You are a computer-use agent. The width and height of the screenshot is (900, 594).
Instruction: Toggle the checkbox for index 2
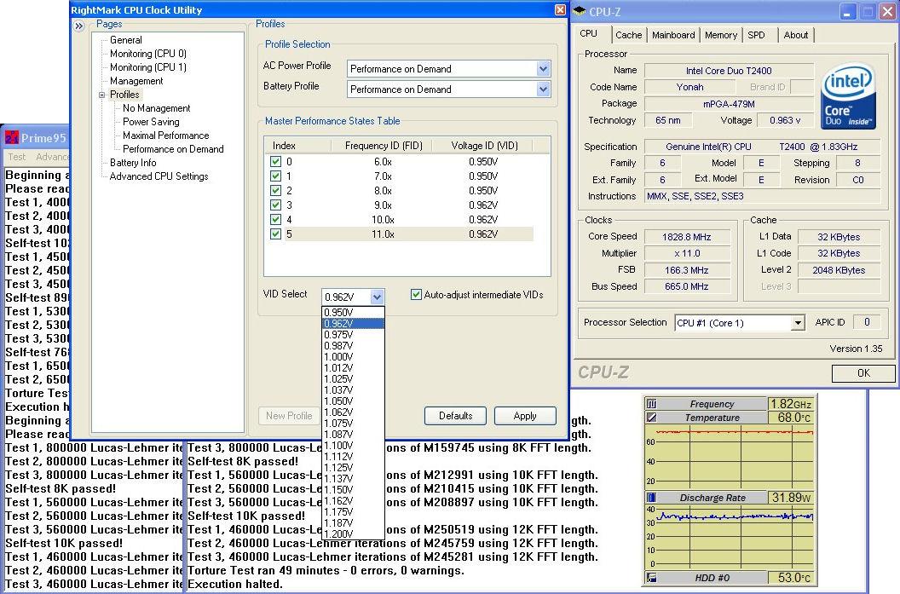tap(275, 191)
